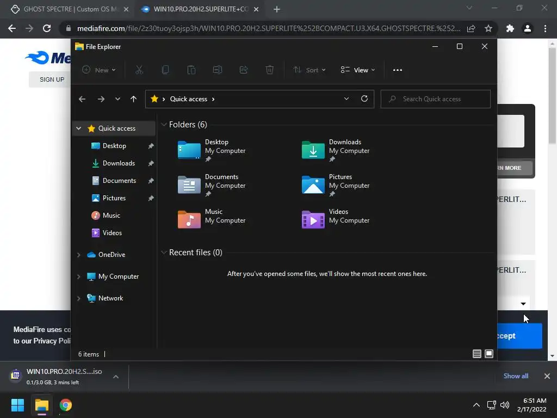The height and width of the screenshot is (418, 557).
Task: Click the Cut scissors icon in File Explorer toolbar
Action: pos(139,70)
